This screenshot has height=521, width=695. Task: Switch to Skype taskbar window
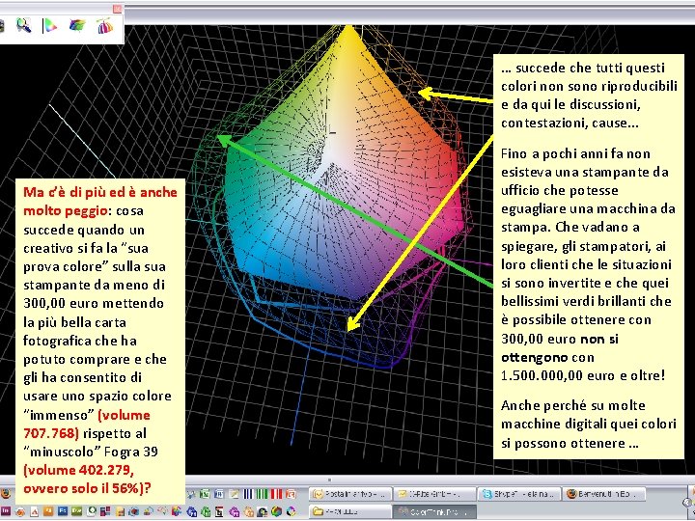click(519, 494)
